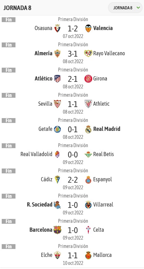Open the Mallorca club crest

(88, 255)
